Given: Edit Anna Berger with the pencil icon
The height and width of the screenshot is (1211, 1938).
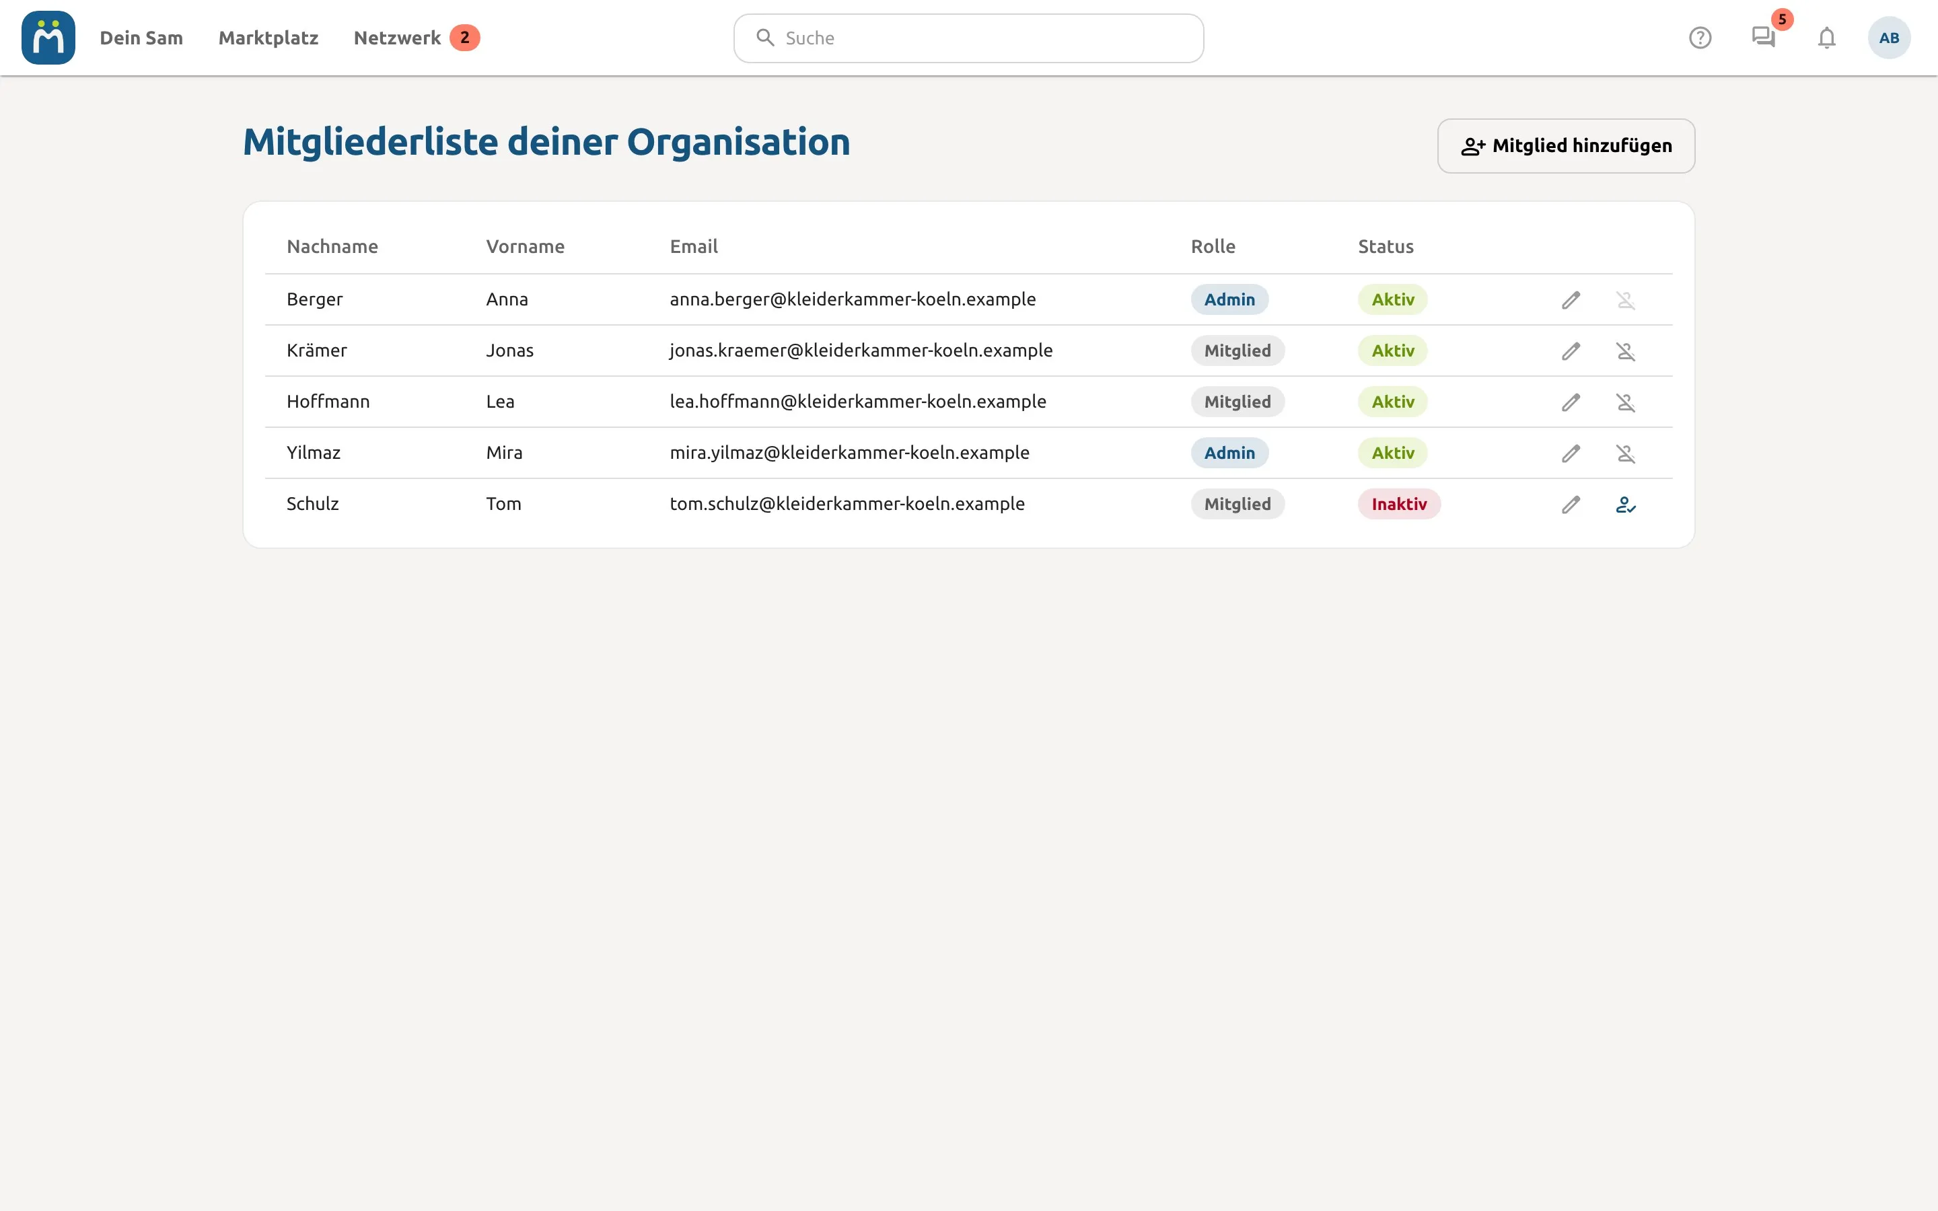Looking at the screenshot, I should pos(1571,299).
